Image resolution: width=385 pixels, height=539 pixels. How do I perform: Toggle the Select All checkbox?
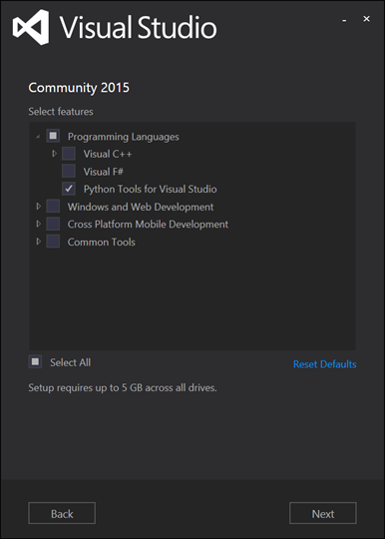pyautogui.click(x=35, y=361)
